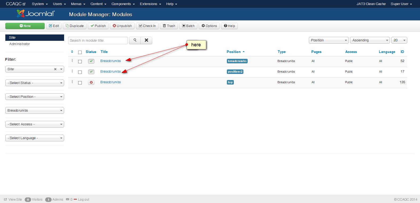The height and width of the screenshot is (203, 420).
Task: Open the Breadcrumbs module with ID 52
Action: click(111, 61)
